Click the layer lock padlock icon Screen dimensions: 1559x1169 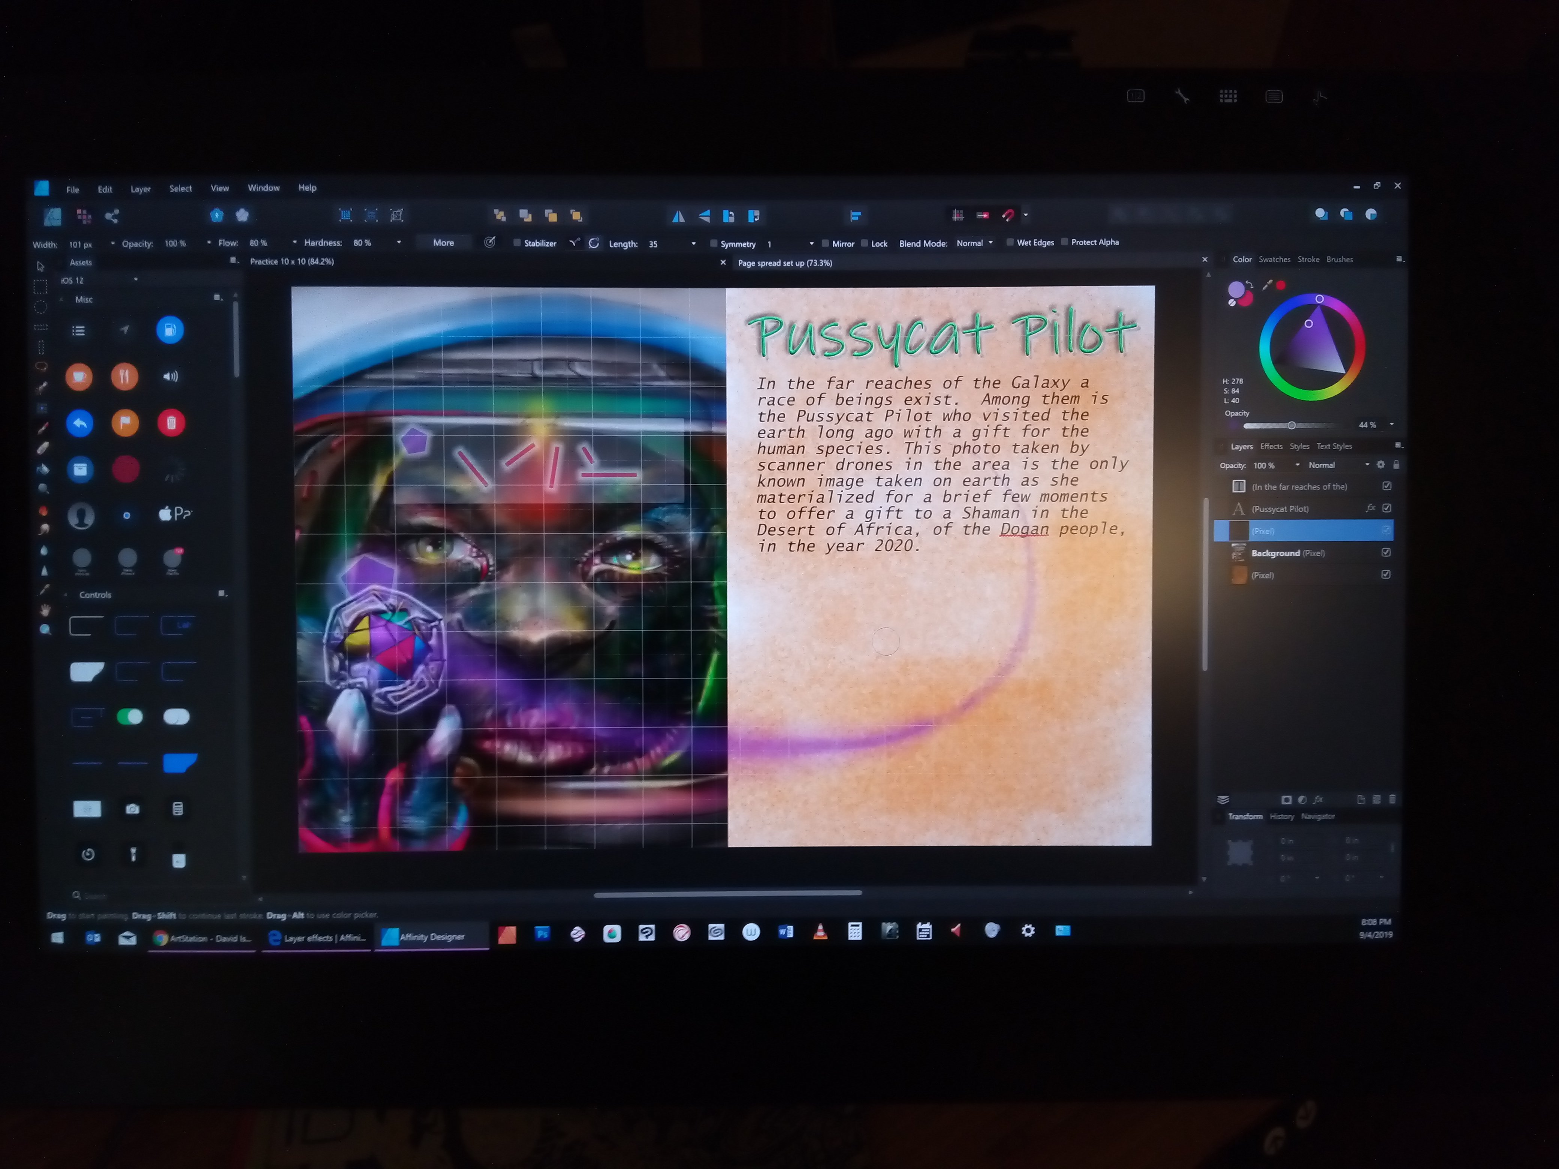(x=1396, y=465)
